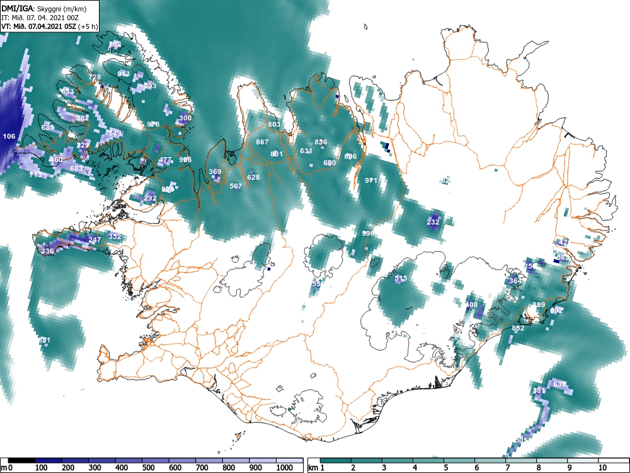The width and height of the screenshot is (630, 473).
Task: Click the '635' visibility value on the map
Action: (x=47, y=127)
